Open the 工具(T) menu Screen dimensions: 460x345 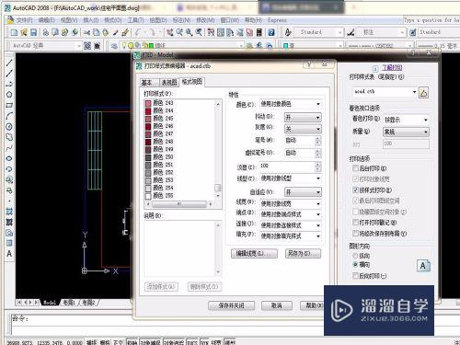(135, 20)
